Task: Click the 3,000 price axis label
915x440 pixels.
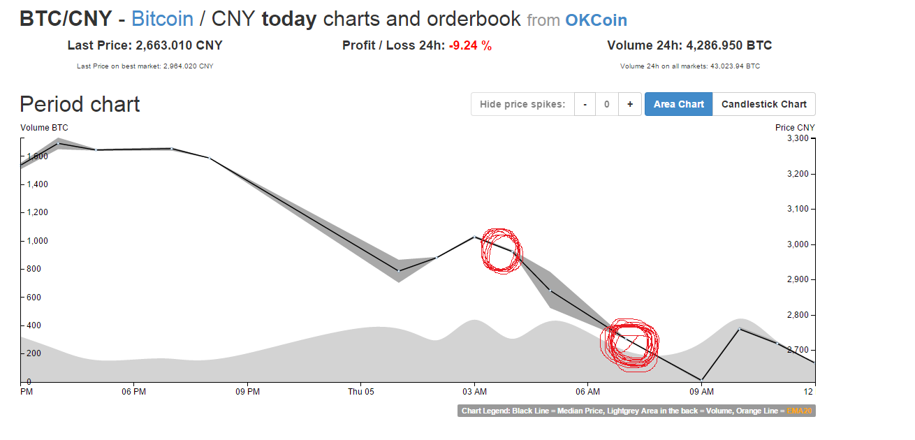Action: (797, 244)
